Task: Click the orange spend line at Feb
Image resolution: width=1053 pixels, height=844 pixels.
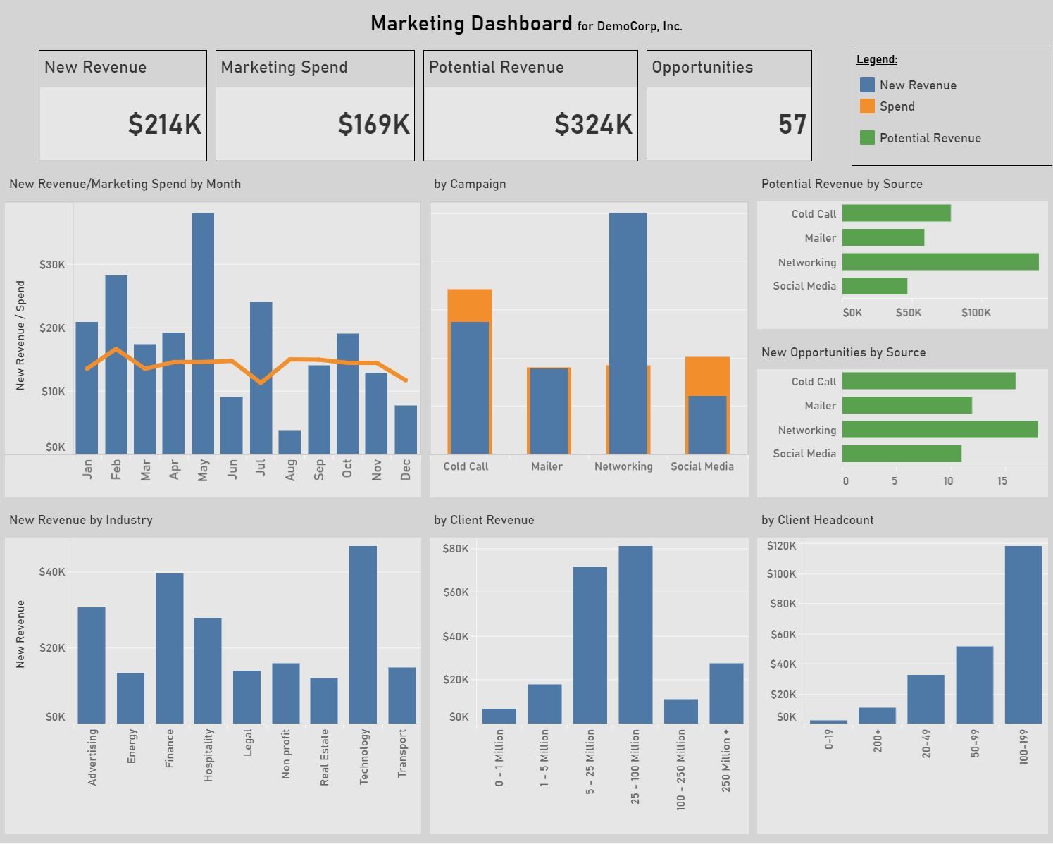Action: tap(116, 349)
